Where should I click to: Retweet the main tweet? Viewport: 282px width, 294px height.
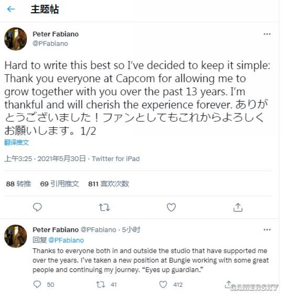click(104, 207)
